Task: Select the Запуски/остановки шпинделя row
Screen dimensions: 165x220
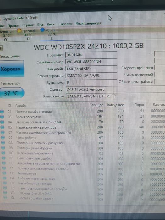Action: coord(82,122)
